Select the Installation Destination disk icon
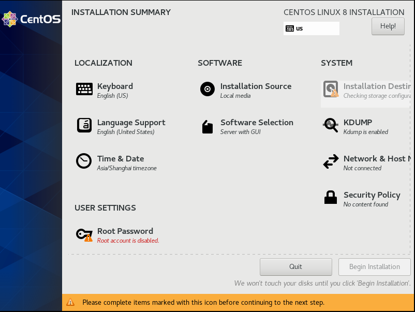 point(331,89)
